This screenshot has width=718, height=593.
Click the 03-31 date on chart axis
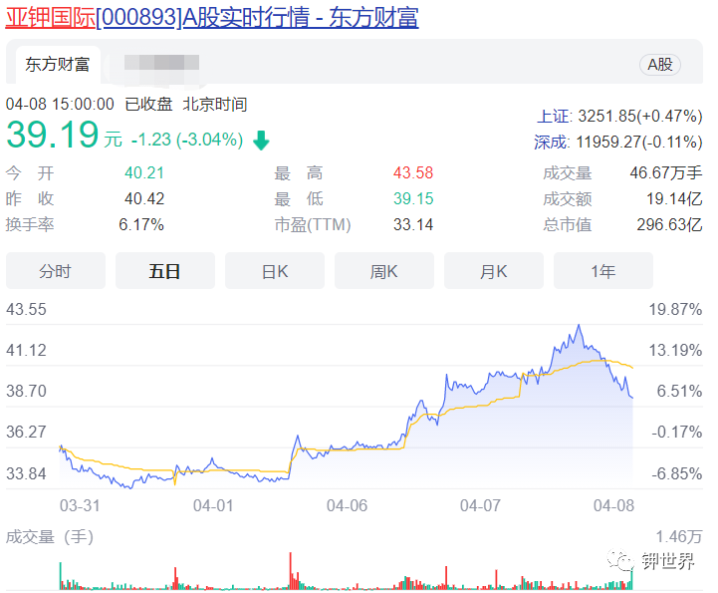click(80, 506)
